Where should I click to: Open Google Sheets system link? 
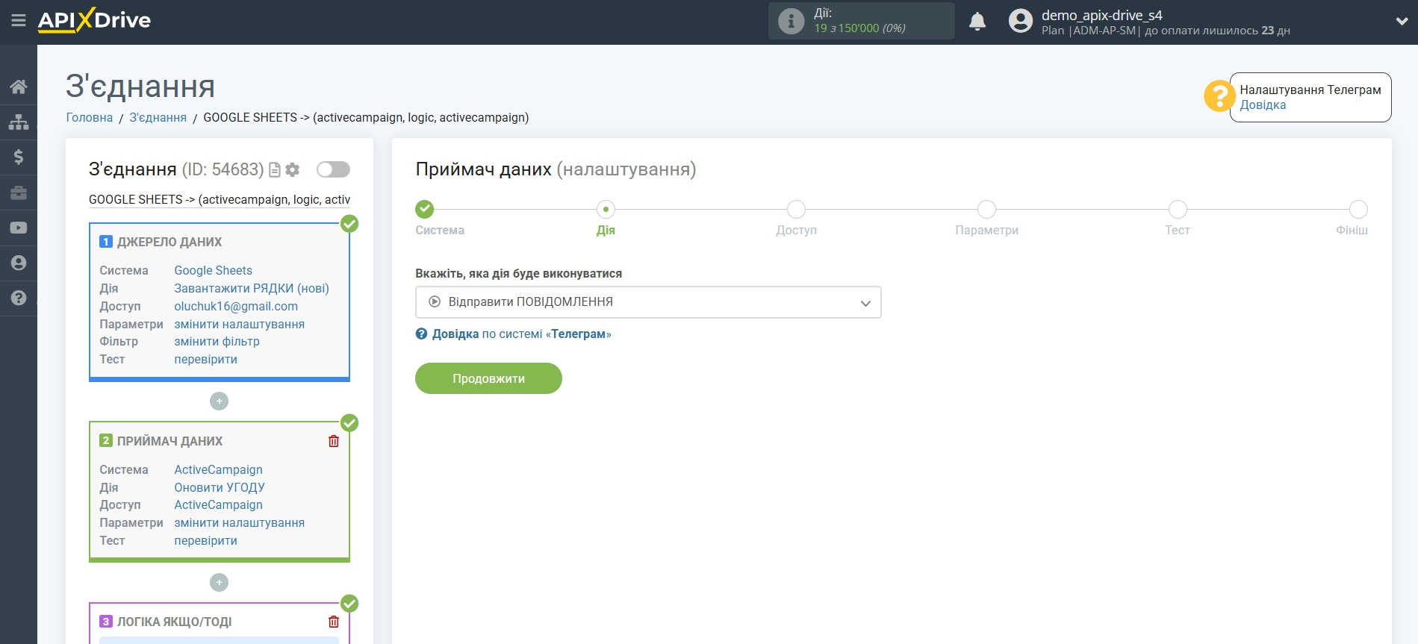pos(214,271)
